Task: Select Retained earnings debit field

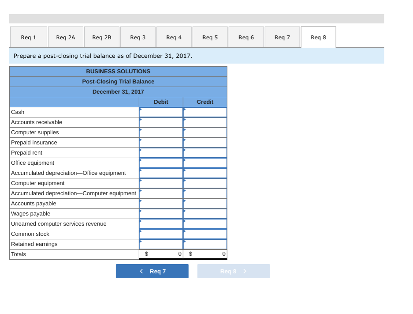Action: tap(161, 244)
